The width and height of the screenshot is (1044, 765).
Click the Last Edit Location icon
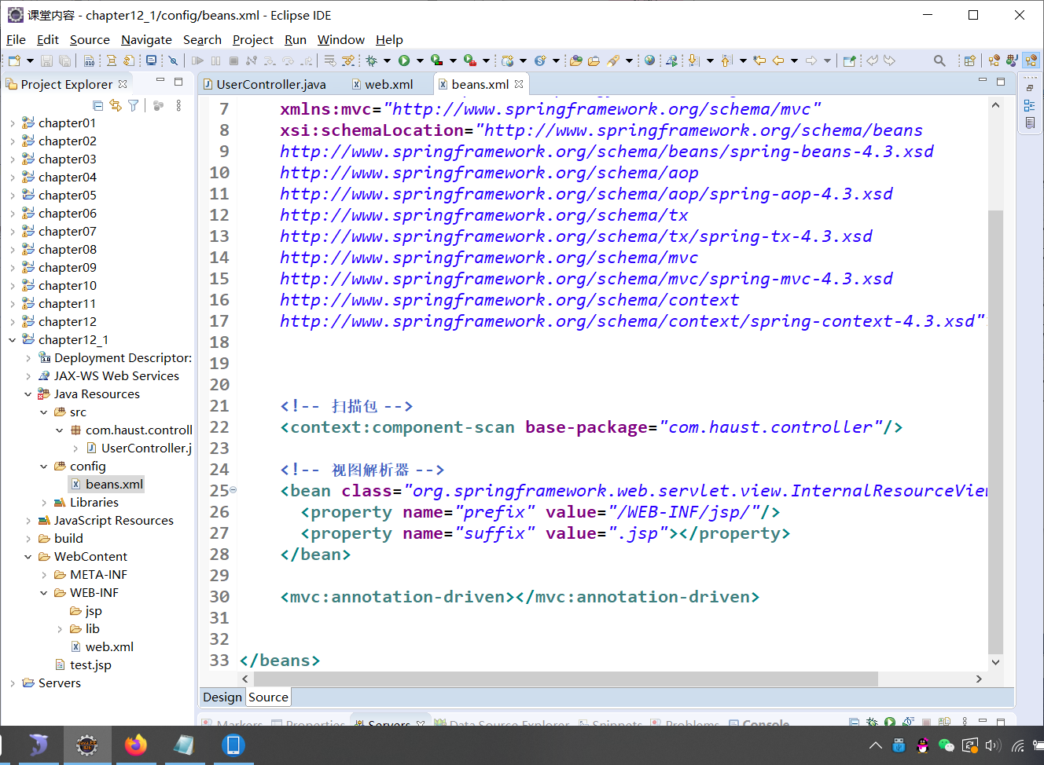[x=759, y=60]
